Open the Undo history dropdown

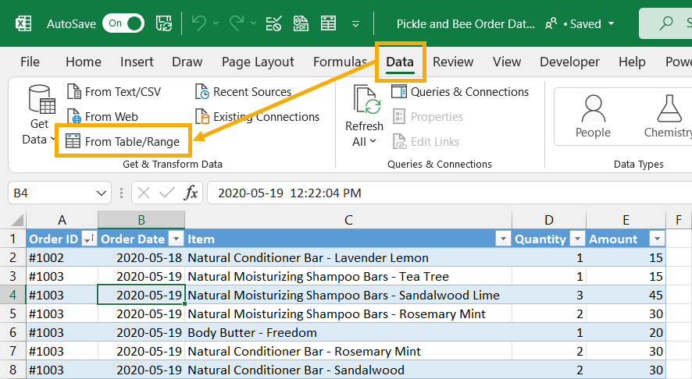click(216, 23)
